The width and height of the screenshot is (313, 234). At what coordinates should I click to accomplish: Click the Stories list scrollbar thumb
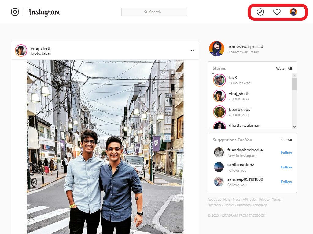(x=294, y=84)
